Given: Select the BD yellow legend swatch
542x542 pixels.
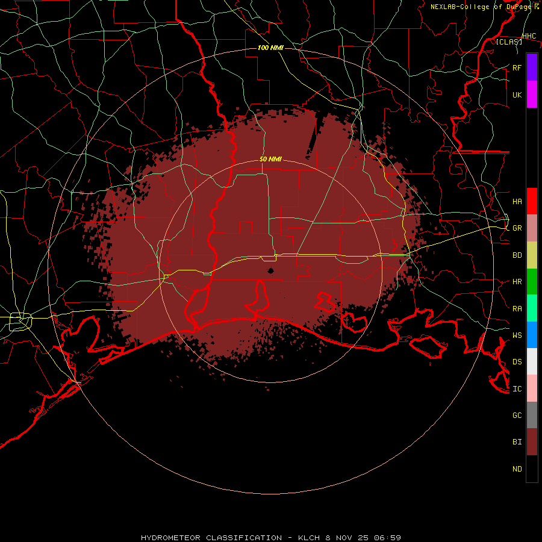Looking at the screenshot, I should pyautogui.click(x=532, y=255).
